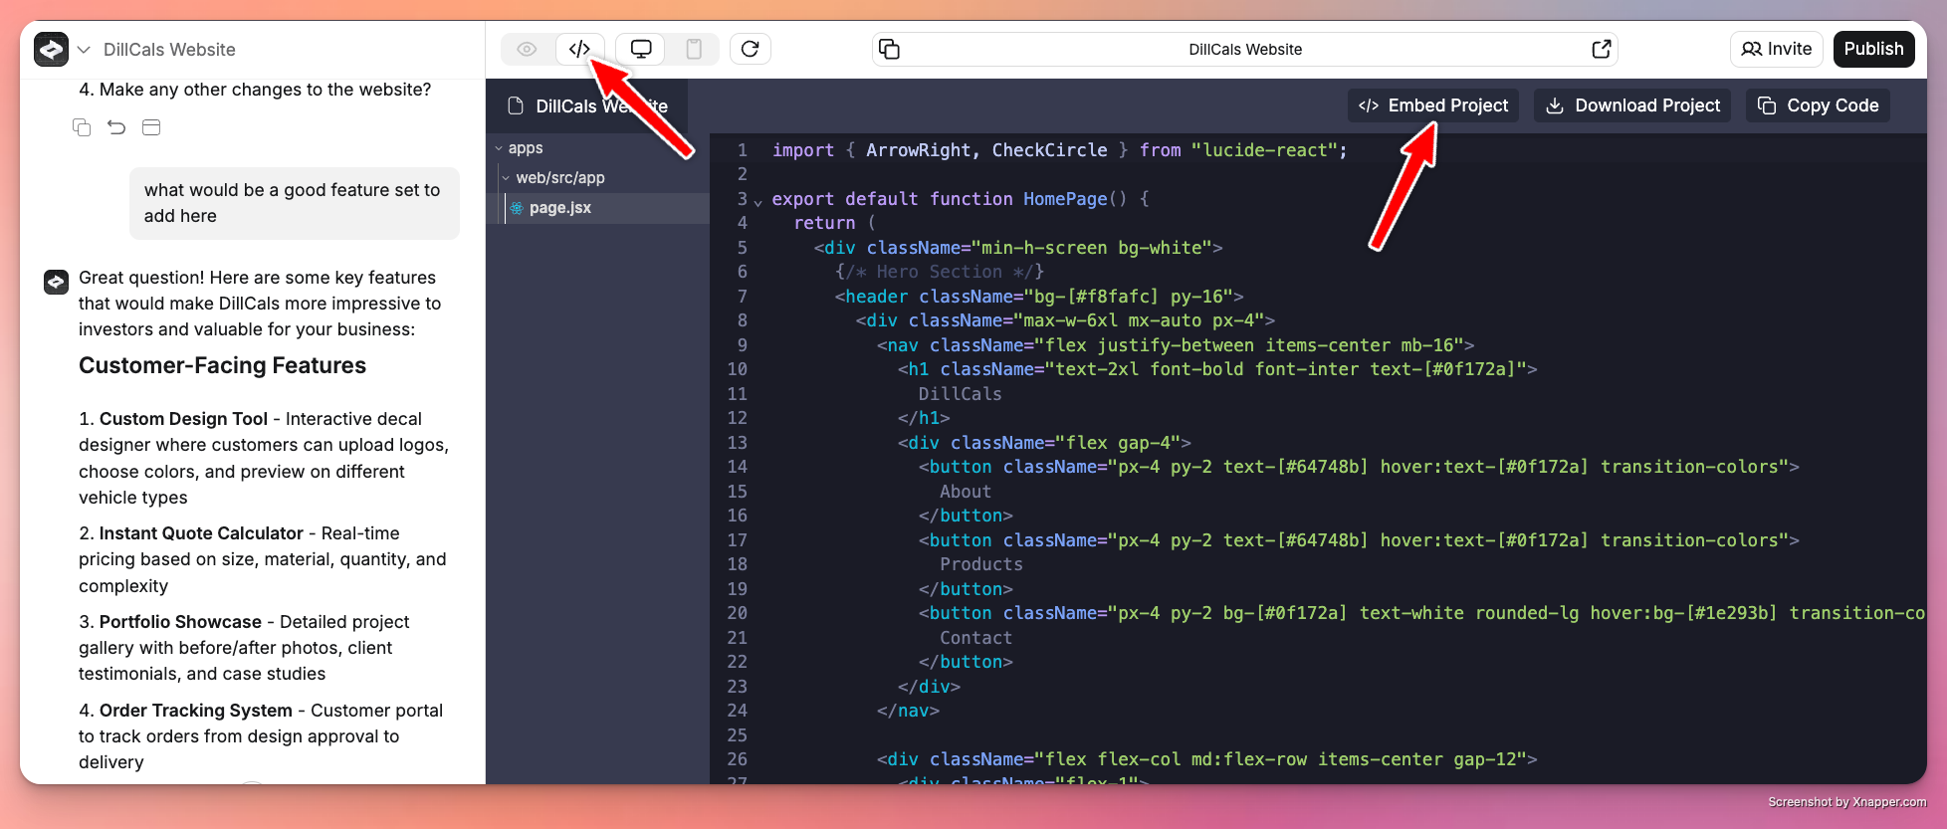The height and width of the screenshot is (829, 1947).
Task: Click the DillCals Website address bar
Action: [x=1245, y=49]
